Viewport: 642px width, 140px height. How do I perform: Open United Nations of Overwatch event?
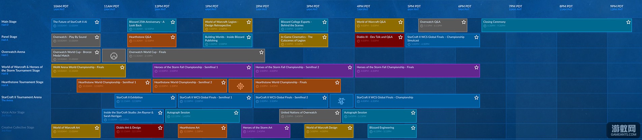click(310, 116)
